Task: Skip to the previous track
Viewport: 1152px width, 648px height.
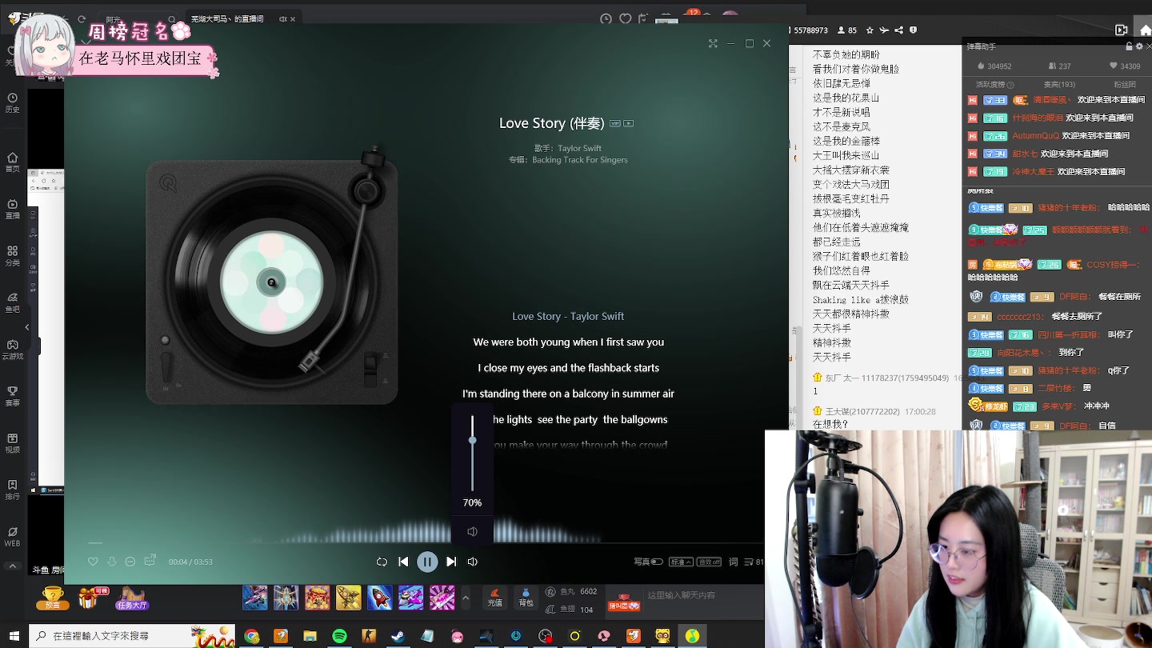Action: [403, 562]
